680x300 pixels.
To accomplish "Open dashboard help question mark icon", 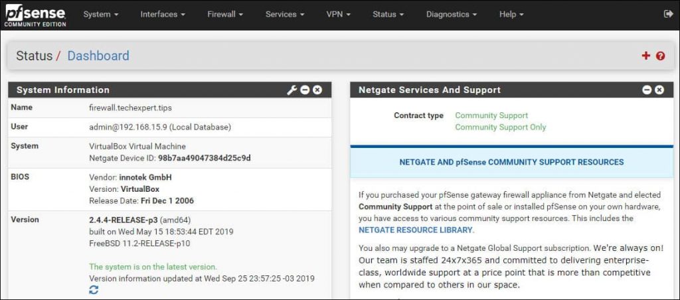I will [661, 56].
